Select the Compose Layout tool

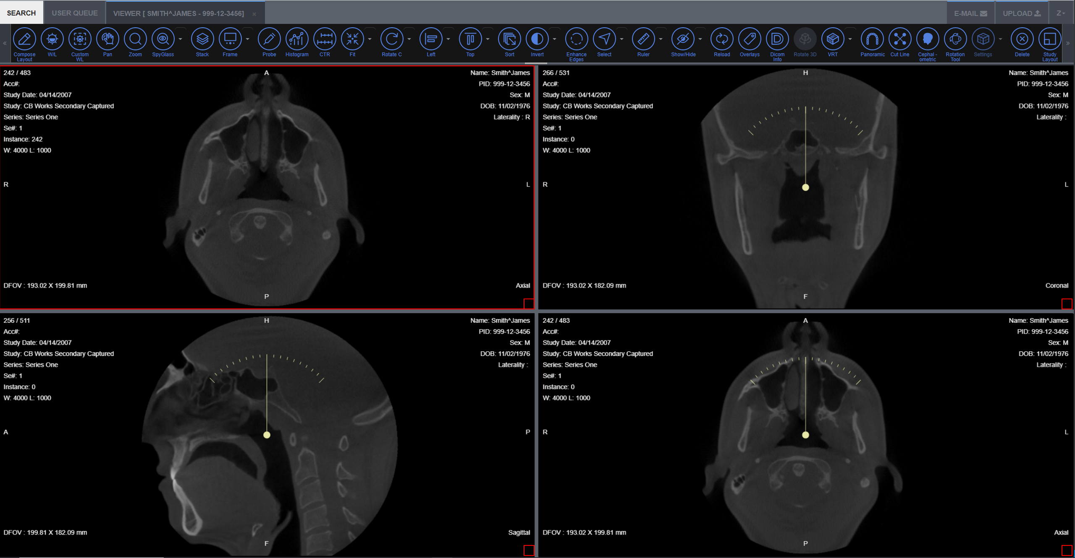[x=24, y=39]
